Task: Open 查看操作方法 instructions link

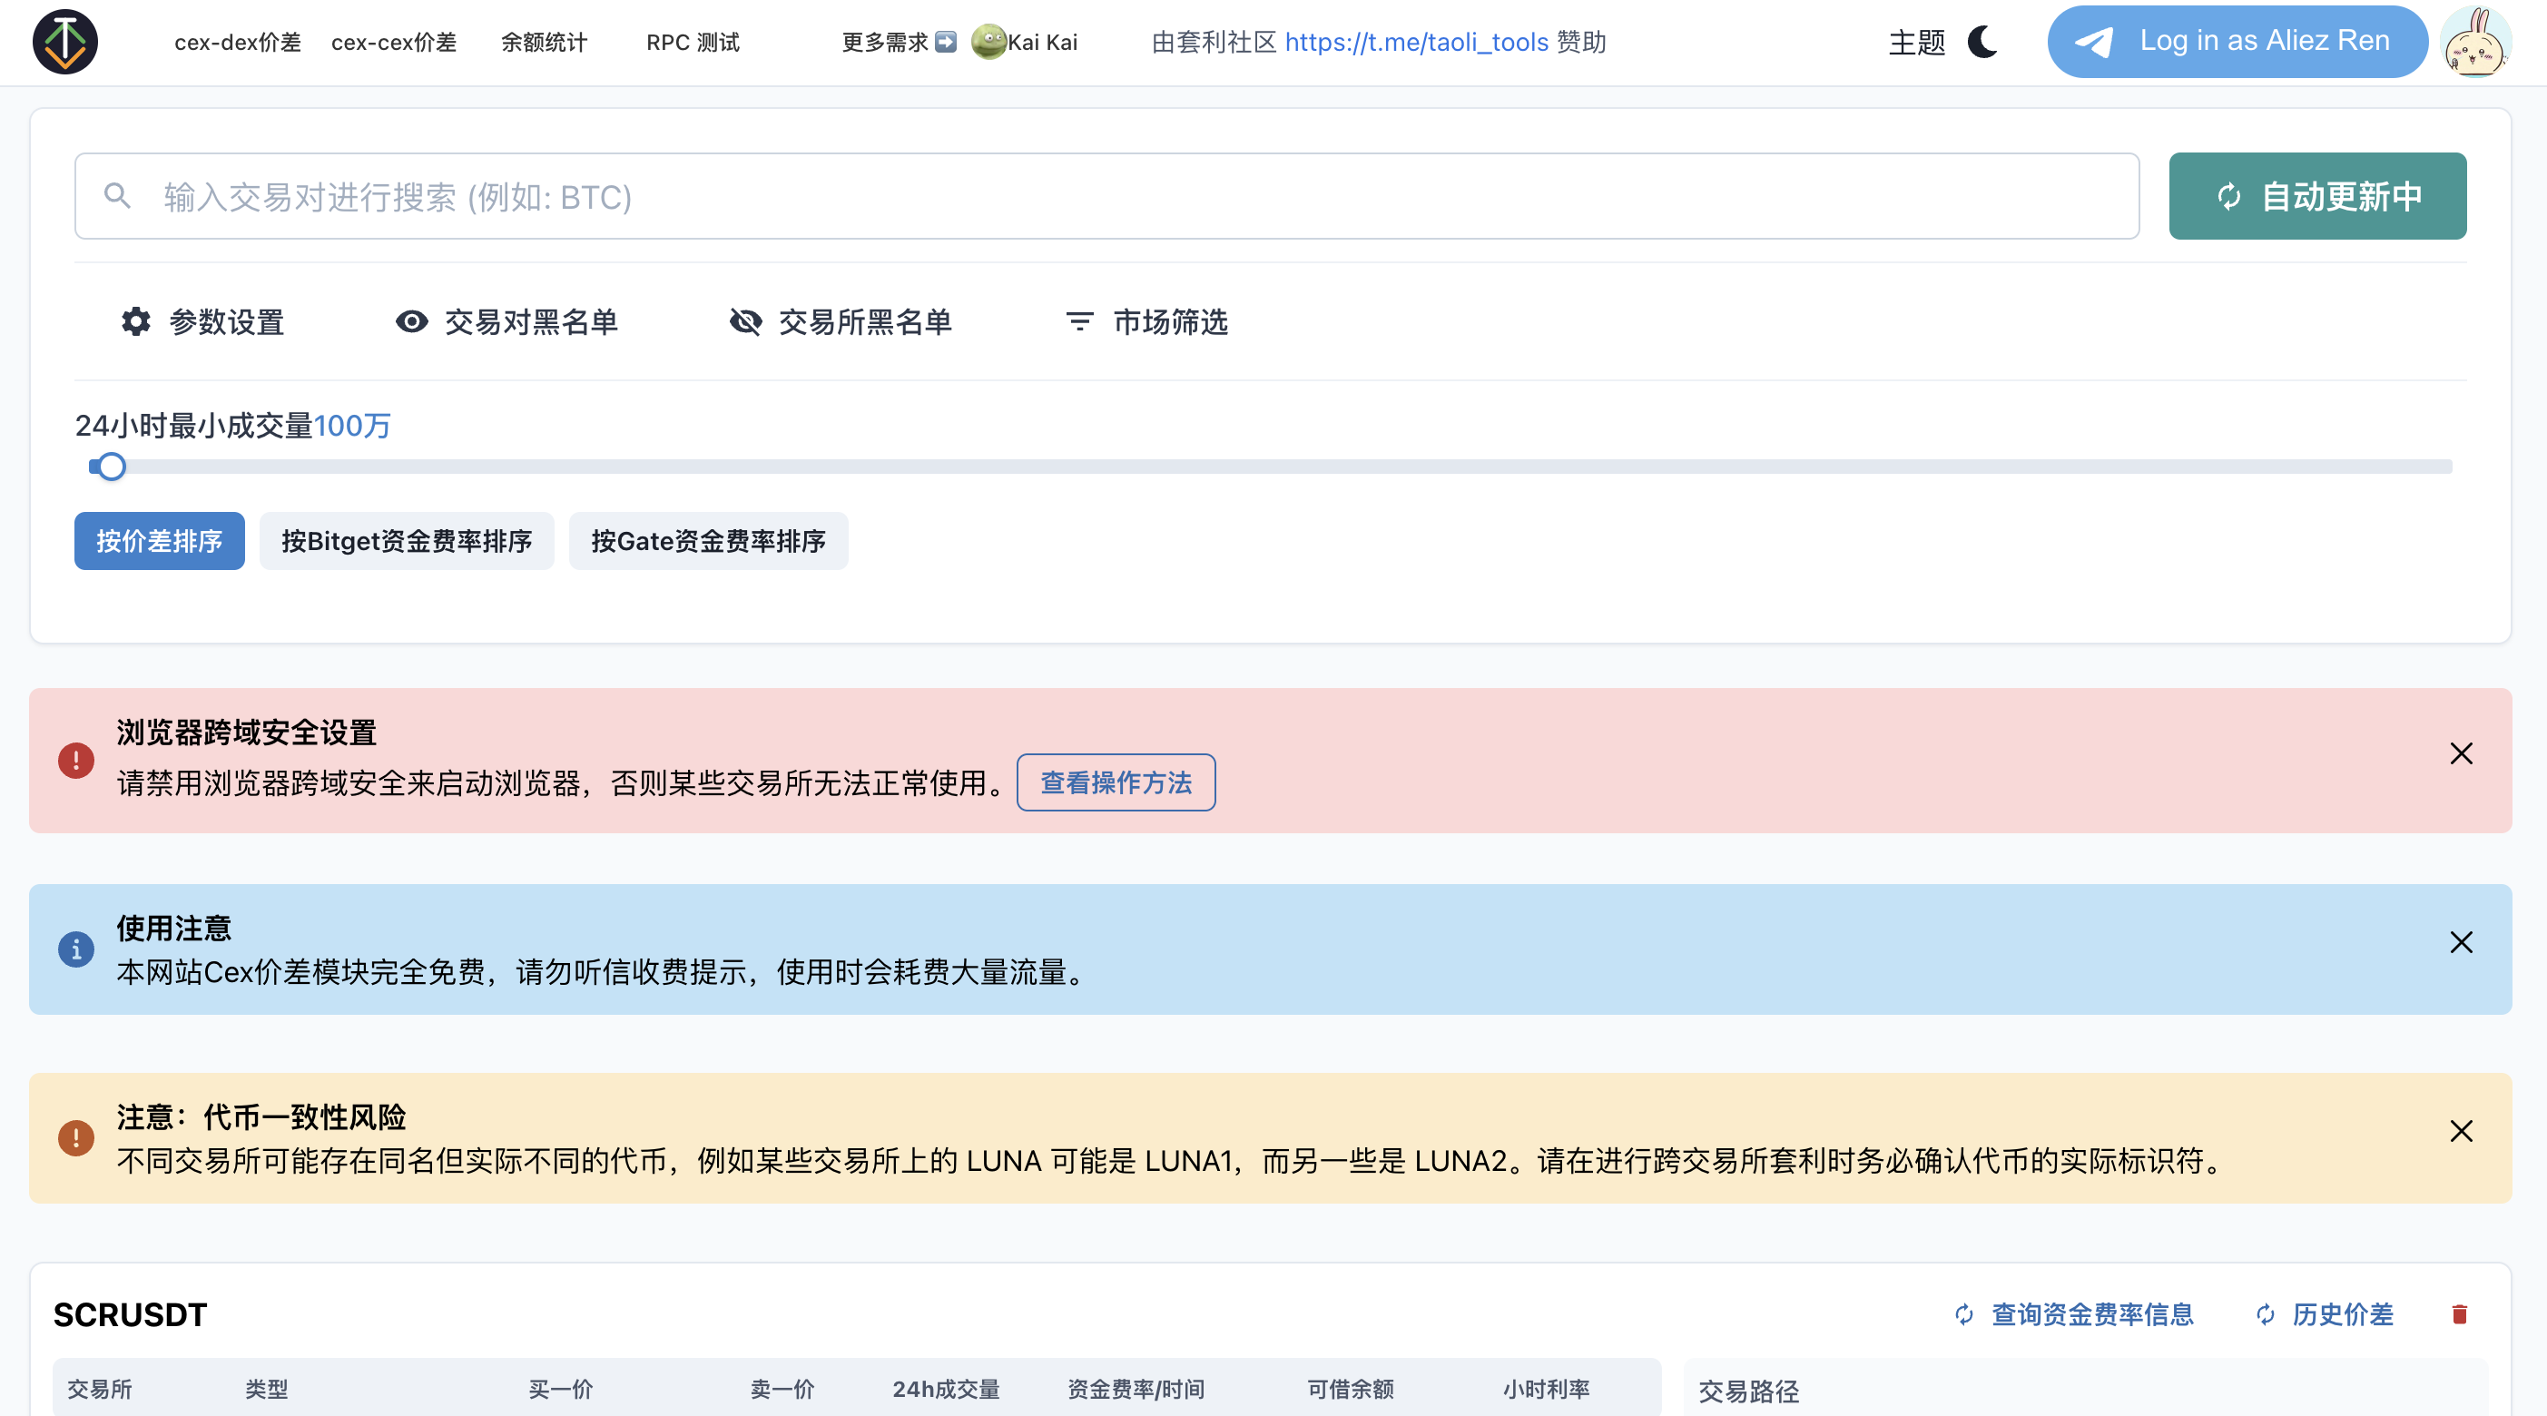Action: coord(1116,782)
